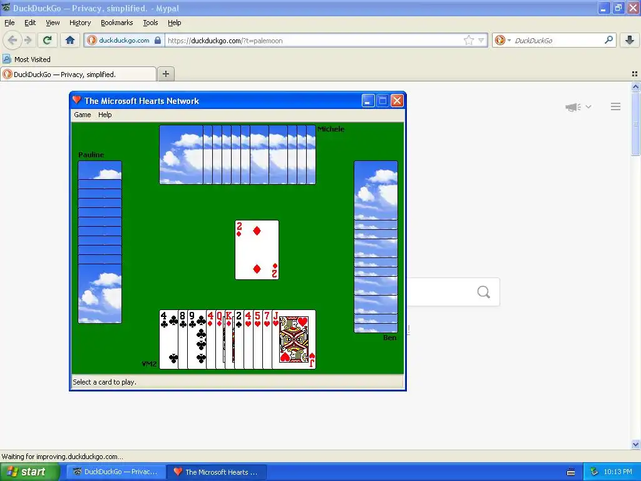Open the browser History menu
Image resolution: width=641 pixels, height=481 pixels.
[x=79, y=23]
